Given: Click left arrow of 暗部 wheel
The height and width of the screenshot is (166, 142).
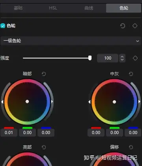Looking at the screenshot, I should tap(2, 102).
